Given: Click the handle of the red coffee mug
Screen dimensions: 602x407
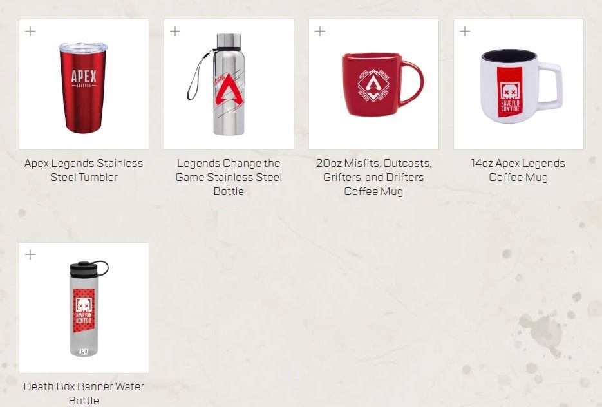Looking at the screenshot, I should tap(412, 83).
